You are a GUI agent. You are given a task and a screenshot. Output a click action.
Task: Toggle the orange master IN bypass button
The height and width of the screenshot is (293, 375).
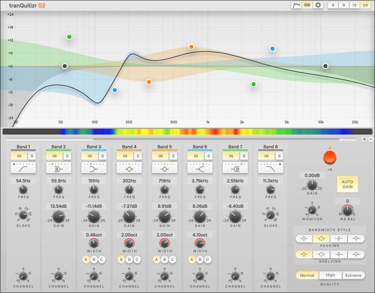coord(330,157)
